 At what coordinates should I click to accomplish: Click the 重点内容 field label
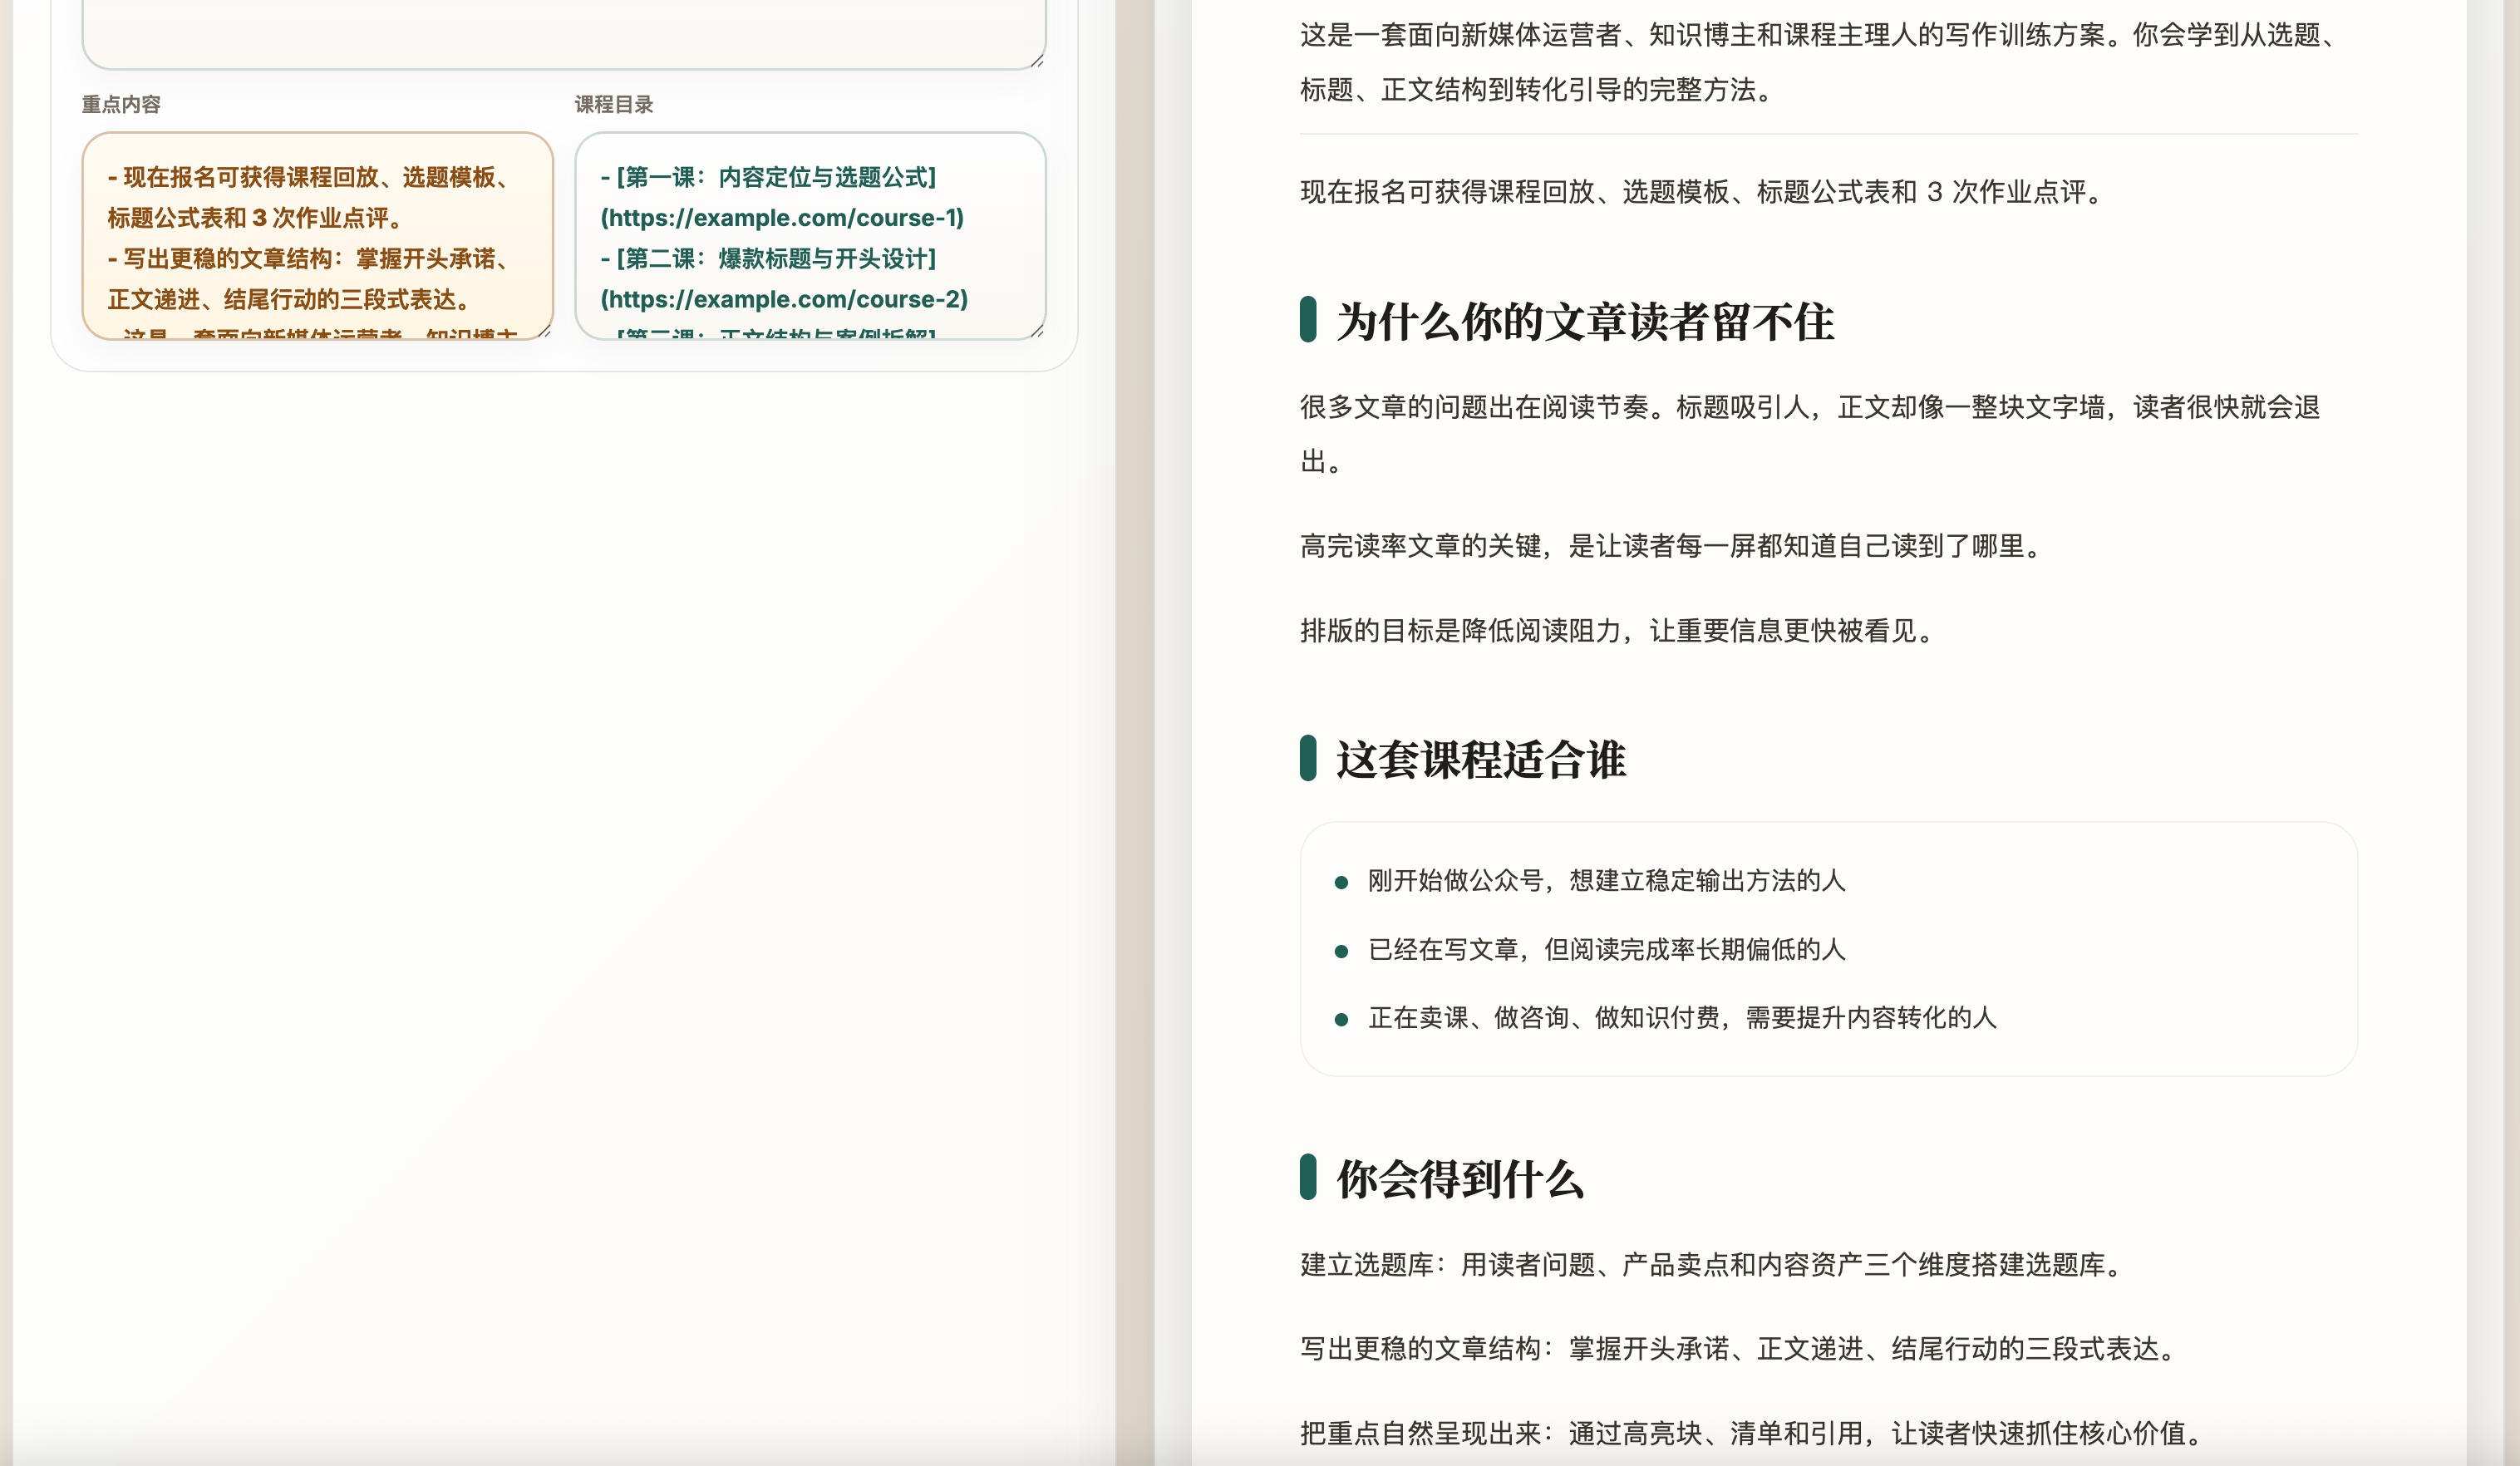click(x=121, y=104)
